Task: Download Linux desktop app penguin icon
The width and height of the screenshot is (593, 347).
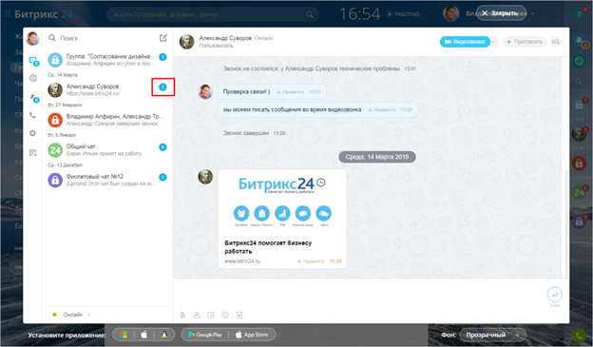Action: pyautogui.click(x=164, y=335)
